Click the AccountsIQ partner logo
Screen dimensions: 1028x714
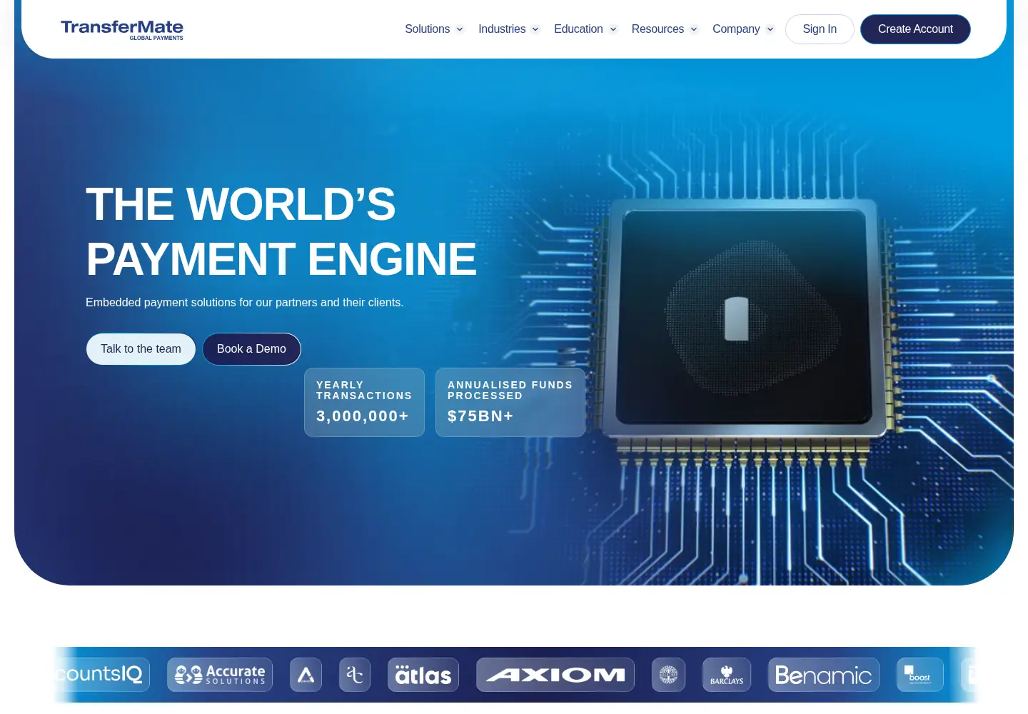pyautogui.click(x=101, y=675)
